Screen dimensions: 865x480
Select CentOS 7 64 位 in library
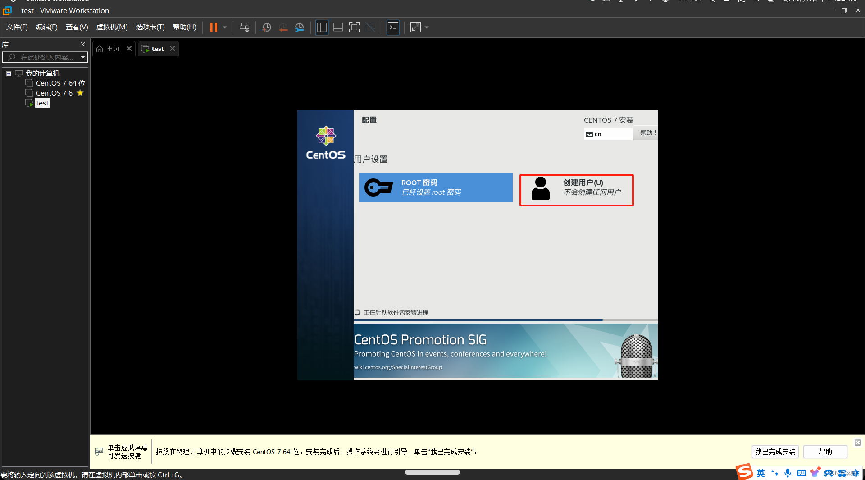(61, 83)
